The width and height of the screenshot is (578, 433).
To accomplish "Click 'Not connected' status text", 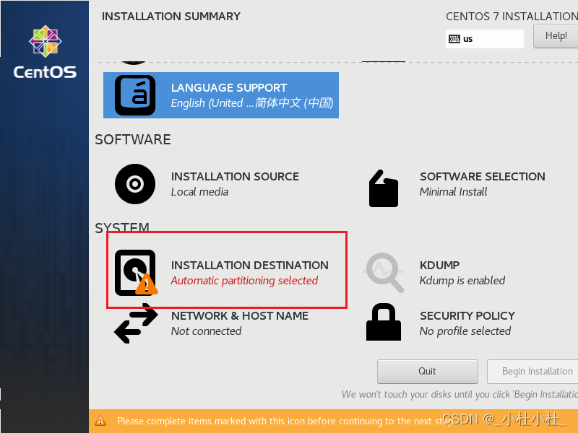I will (206, 331).
